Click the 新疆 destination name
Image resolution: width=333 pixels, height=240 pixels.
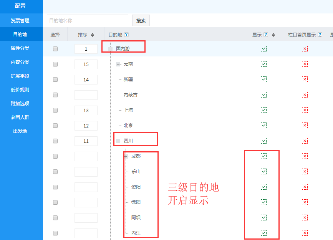128,79
